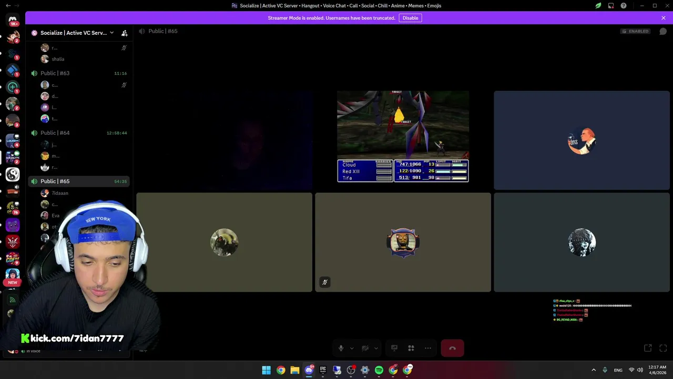673x379 pixels.
Task: Open the microphone input options arrow
Action: tap(352, 348)
